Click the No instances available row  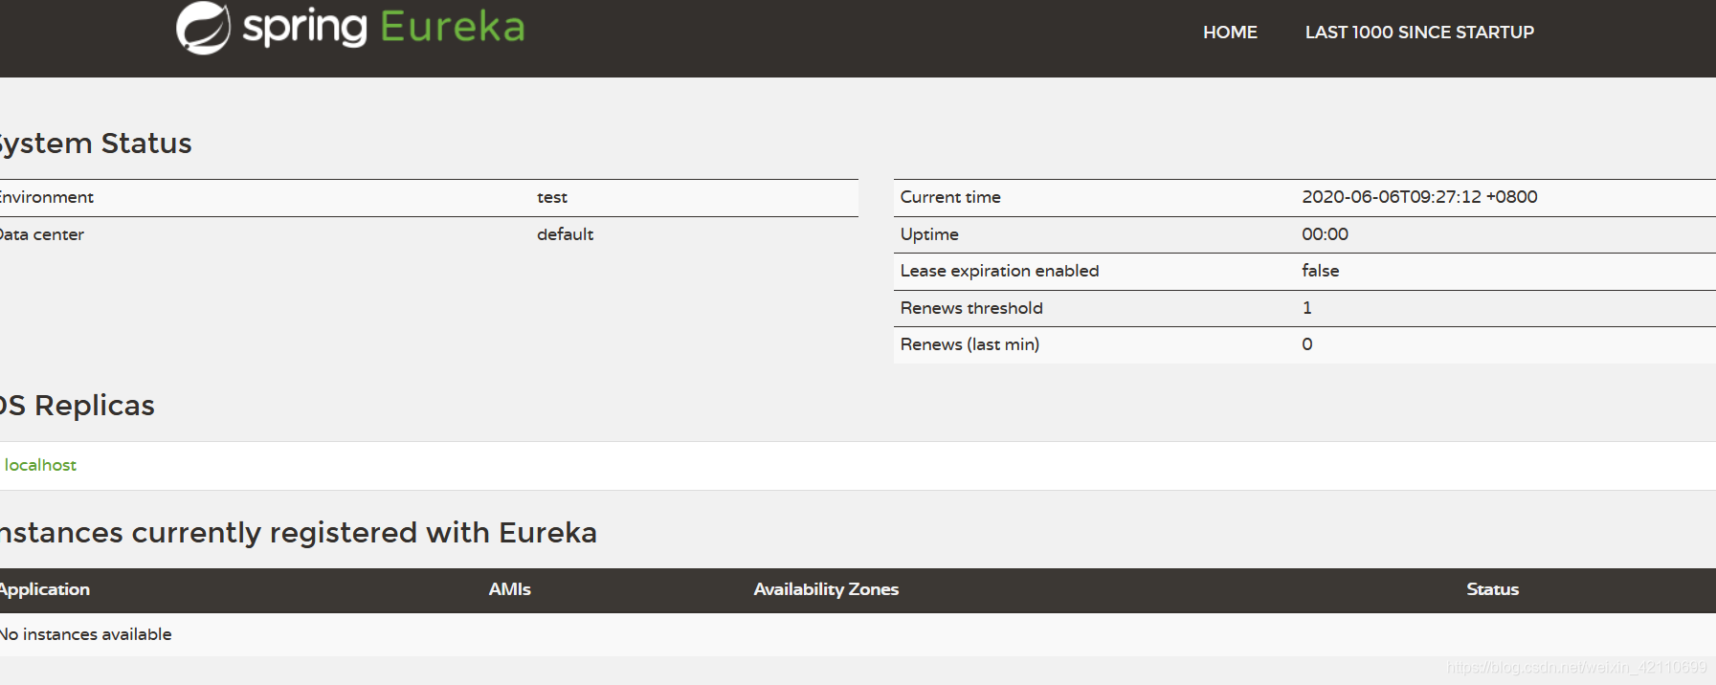pos(858,634)
